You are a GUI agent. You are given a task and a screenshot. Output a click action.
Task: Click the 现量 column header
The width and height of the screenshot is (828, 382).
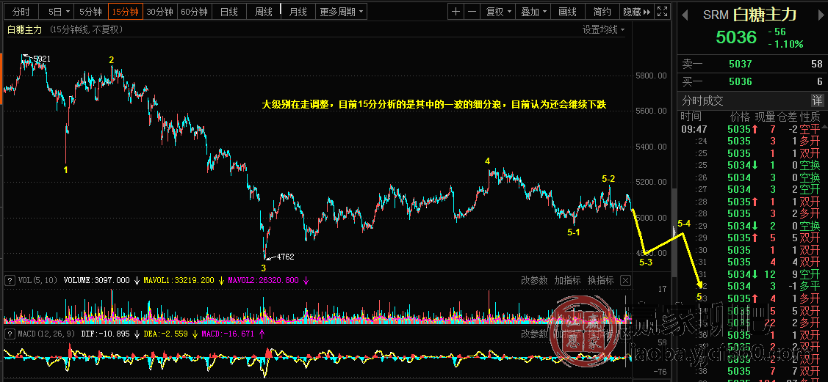(765, 117)
